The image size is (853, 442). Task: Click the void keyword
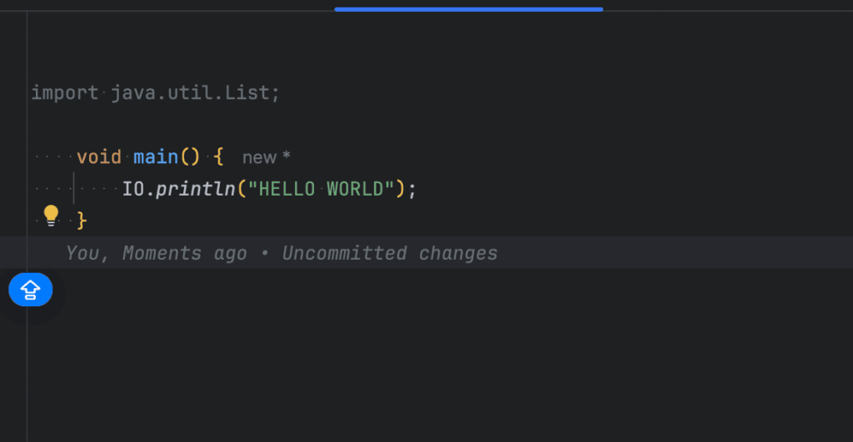pos(98,156)
